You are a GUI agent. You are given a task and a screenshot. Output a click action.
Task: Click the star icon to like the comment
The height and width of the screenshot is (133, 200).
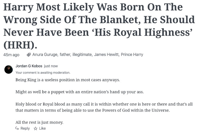(36, 128)
